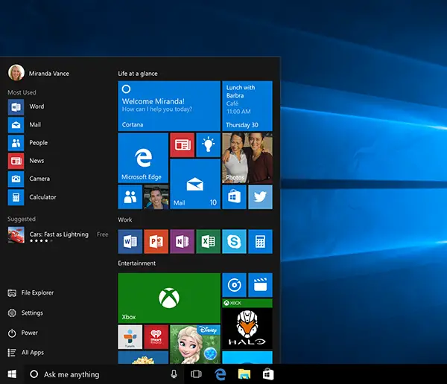The height and width of the screenshot is (384, 447).
Task: Open the large green Xbox tile
Action: coord(169,298)
